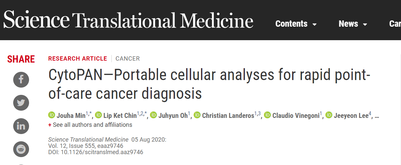Open Jeeyeon Lee's ORCID icon
Screen dimensions: 401x165
[329, 115]
